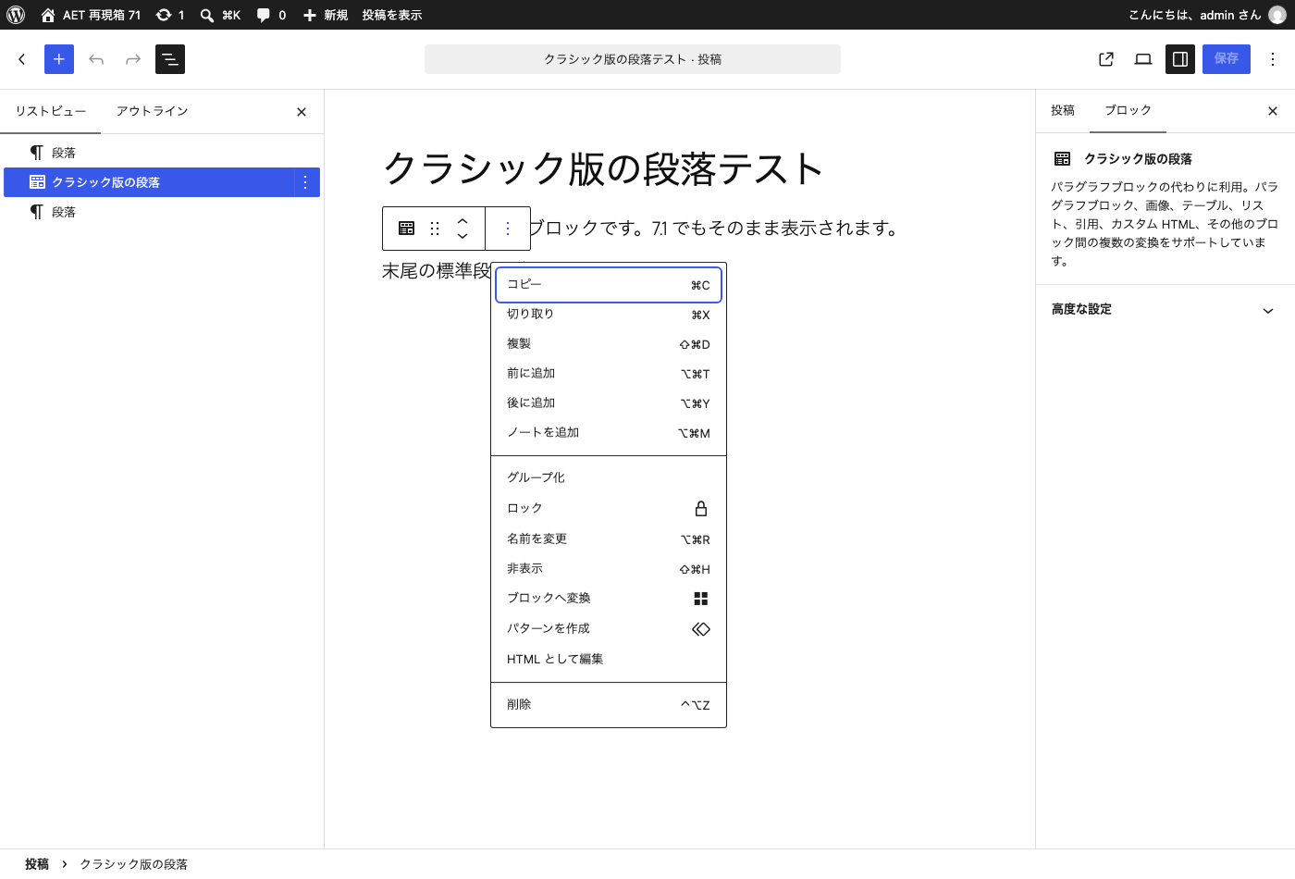Choose 複製 to duplicate block
Viewport: 1295px width, 879px height.
coord(609,344)
